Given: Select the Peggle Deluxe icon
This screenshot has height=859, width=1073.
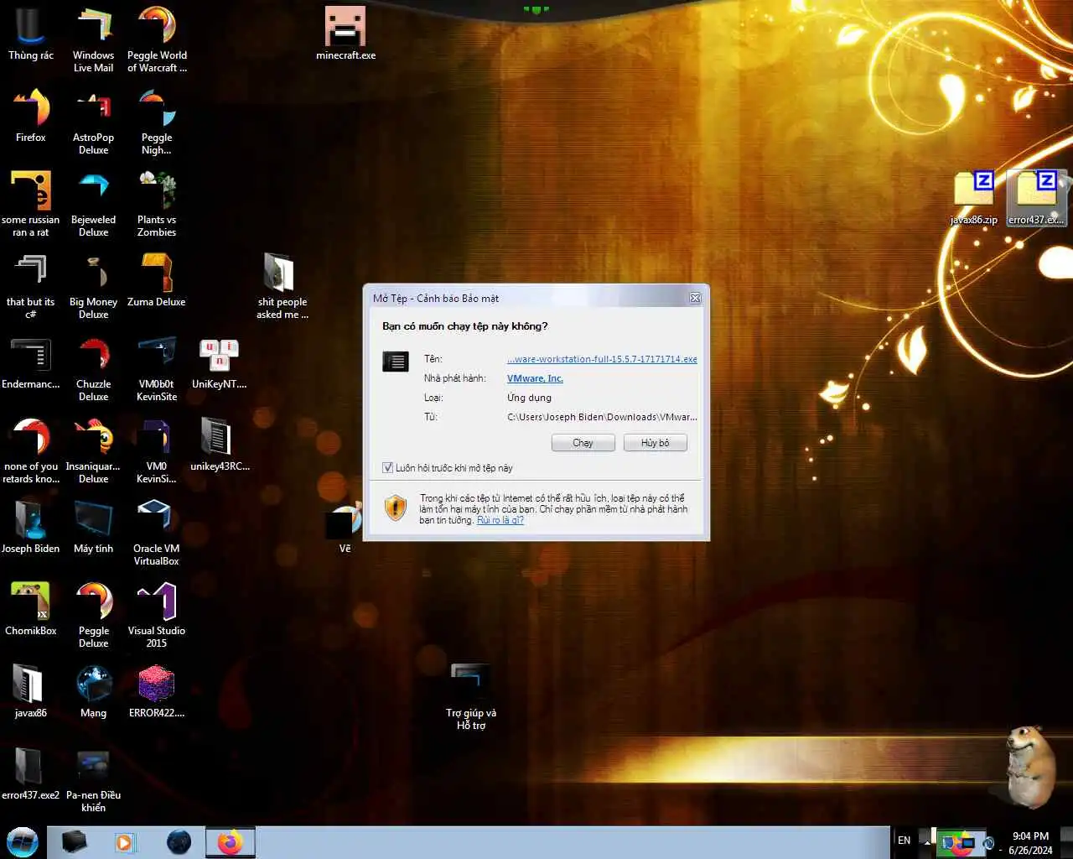Looking at the screenshot, I should pyautogui.click(x=93, y=615).
